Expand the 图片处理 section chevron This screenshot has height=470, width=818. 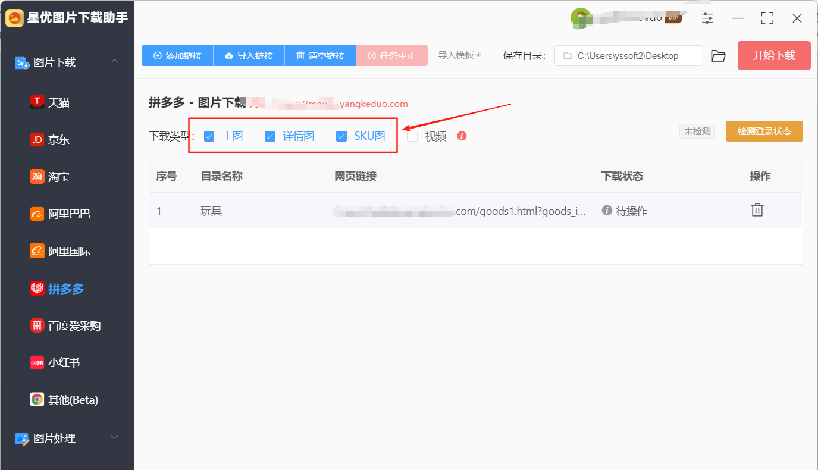(x=115, y=438)
